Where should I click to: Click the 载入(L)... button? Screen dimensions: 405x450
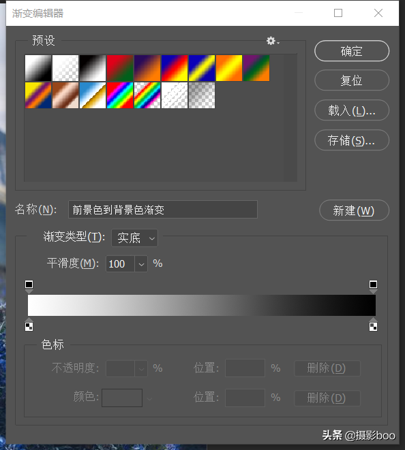click(x=352, y=110)
